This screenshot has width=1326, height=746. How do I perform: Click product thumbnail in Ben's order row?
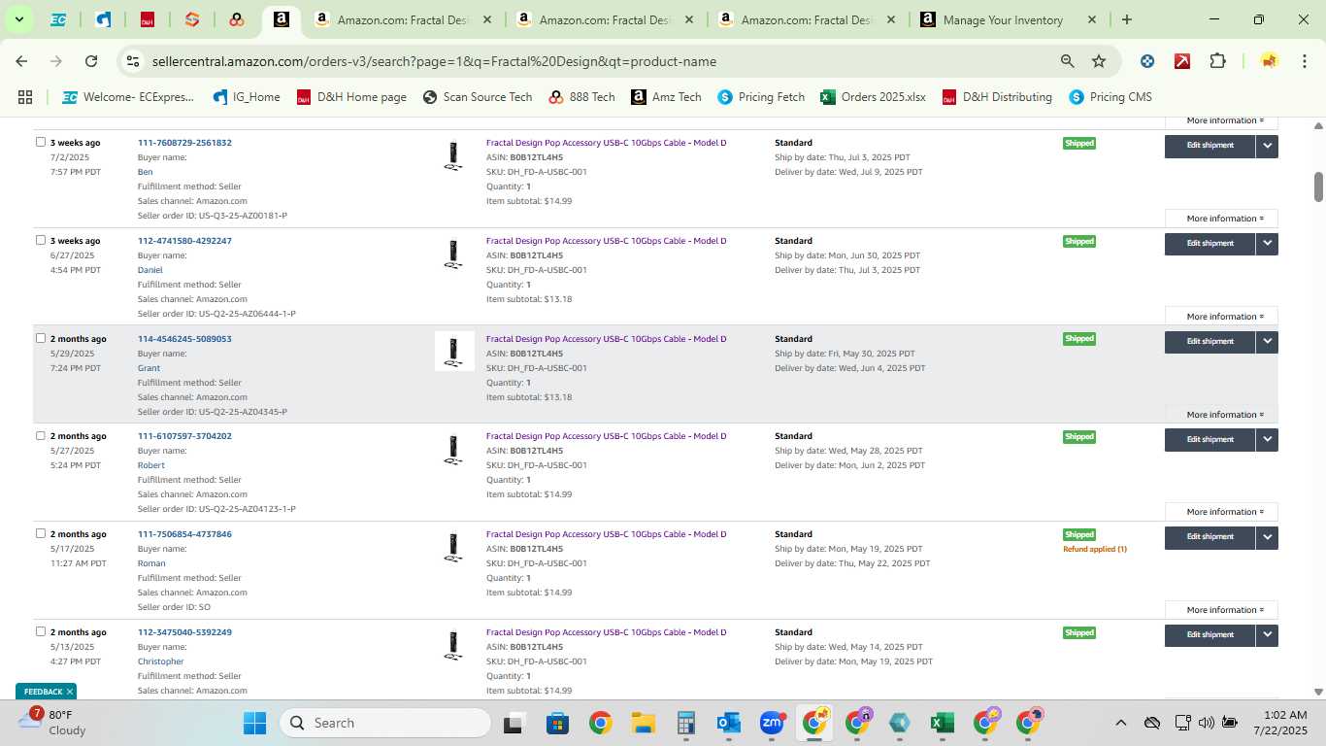click(452, 156)
